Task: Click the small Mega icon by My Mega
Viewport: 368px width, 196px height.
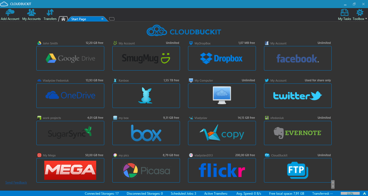Action: point(39,155)
